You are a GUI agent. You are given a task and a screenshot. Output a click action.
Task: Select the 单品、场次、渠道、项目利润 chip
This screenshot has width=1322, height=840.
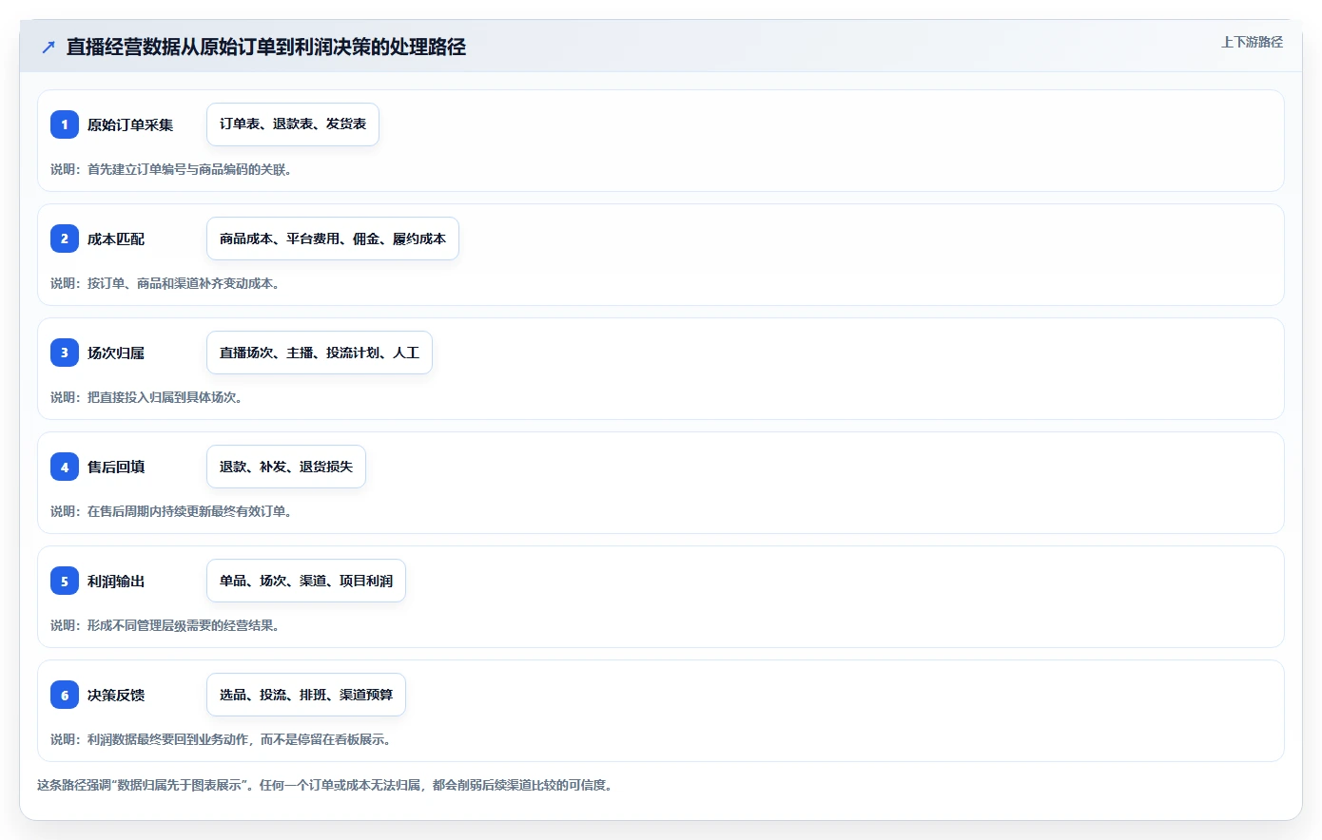tap(306, 581)
